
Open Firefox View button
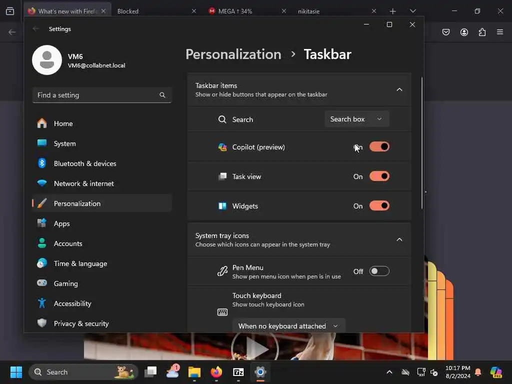coord(10,11)
